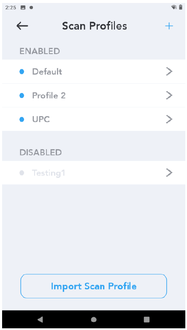Tap the battery status icon
The width and height of the screenshot is (187, 330).
point(181,7)
